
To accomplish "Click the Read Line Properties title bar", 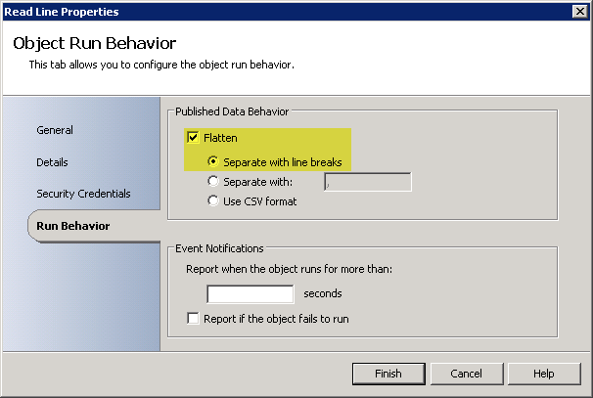I will click(x=245, y=11).
